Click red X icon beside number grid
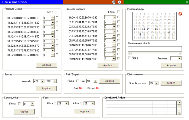This screenshot has width=189, height=120. coord(180,14)
